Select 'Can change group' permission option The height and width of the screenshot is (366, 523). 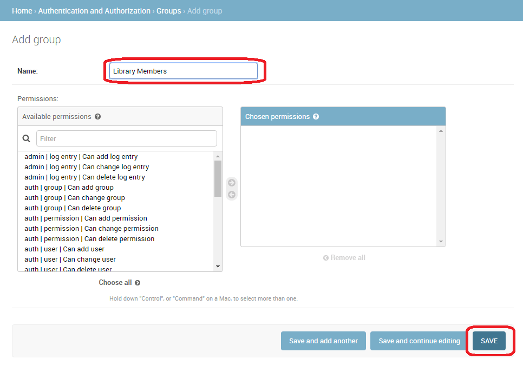(x=75, y=198)
